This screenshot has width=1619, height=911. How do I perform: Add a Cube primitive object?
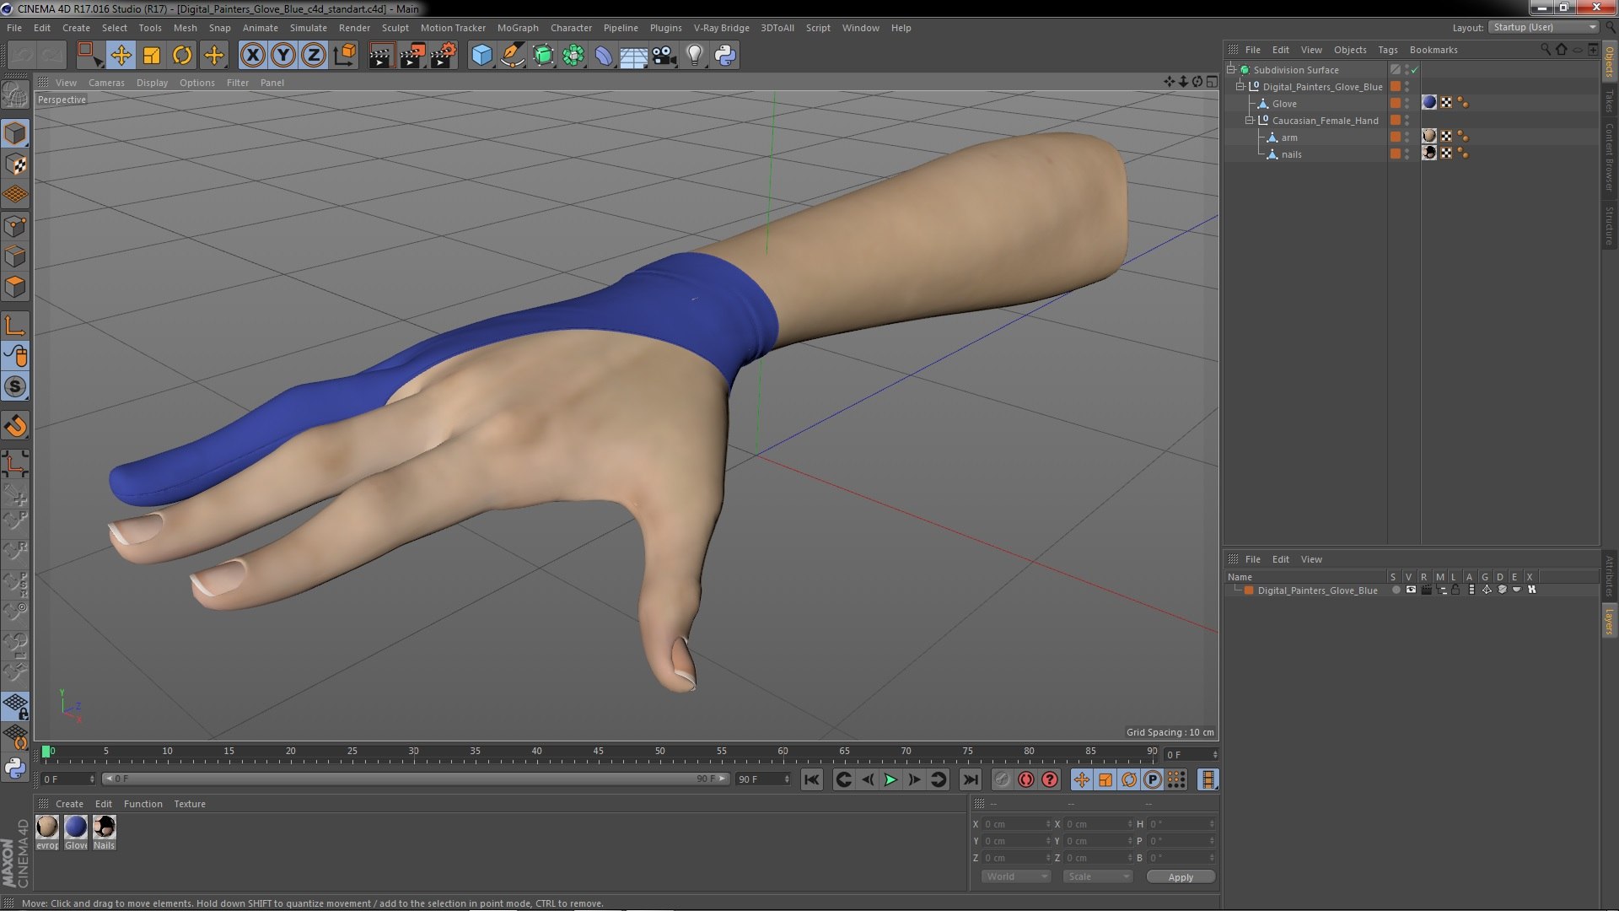coord(481,56)
